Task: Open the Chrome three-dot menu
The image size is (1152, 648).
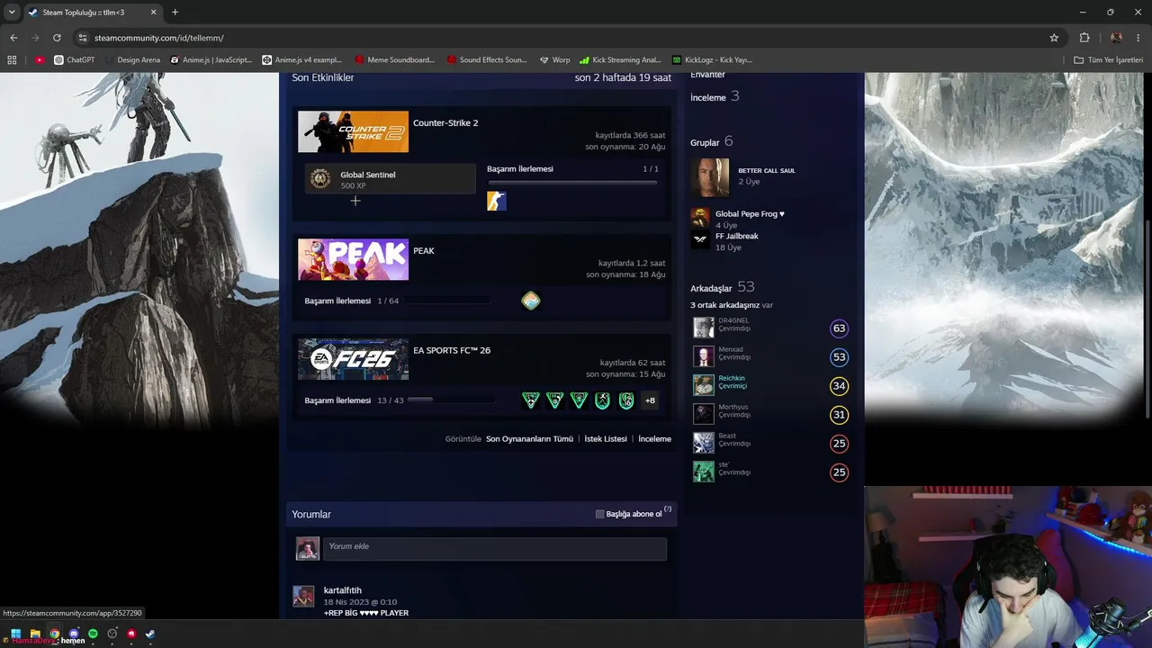Action: 1138,38
